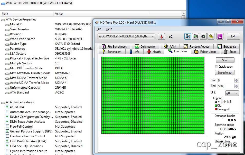This screenshot has width=245, height=155.
Task: Click the ATA Device Features drive icon
Action: [x=3, y=102]
